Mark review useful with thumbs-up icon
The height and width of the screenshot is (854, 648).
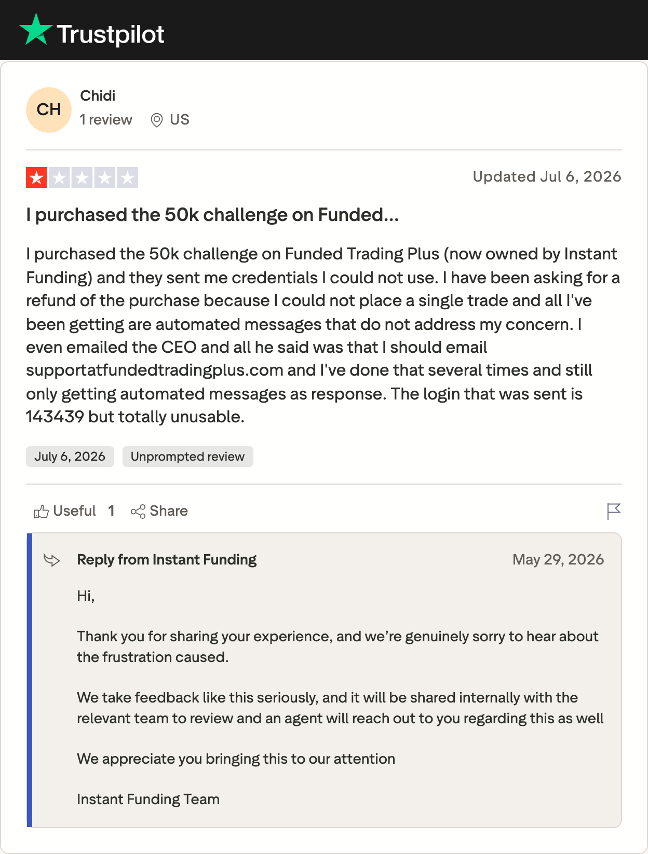pyautogui.click(x=42, y=512)
